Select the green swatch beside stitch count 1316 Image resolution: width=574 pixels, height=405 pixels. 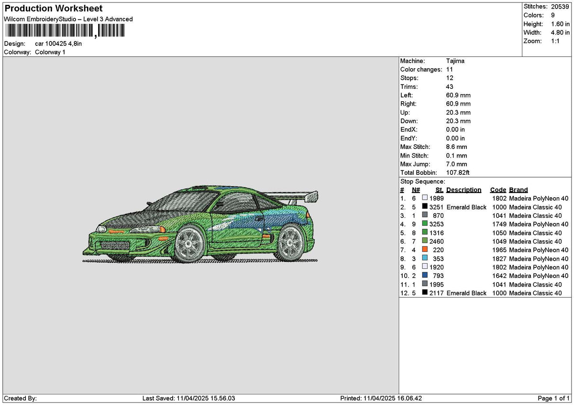pyautogui.click(x=425, y=233)
